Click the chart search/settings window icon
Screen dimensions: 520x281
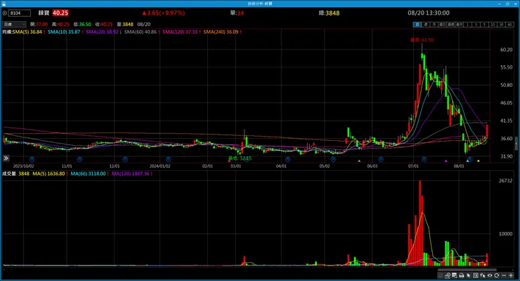(x=455, y=275)
